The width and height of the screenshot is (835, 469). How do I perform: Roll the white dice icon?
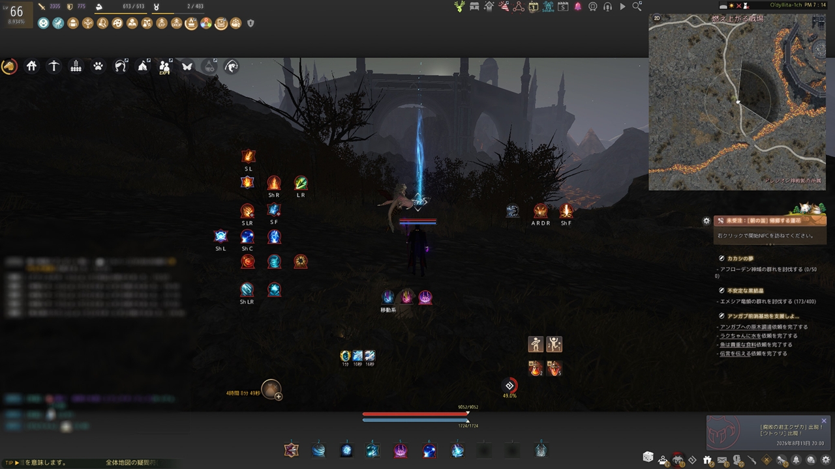pos(648,457)
